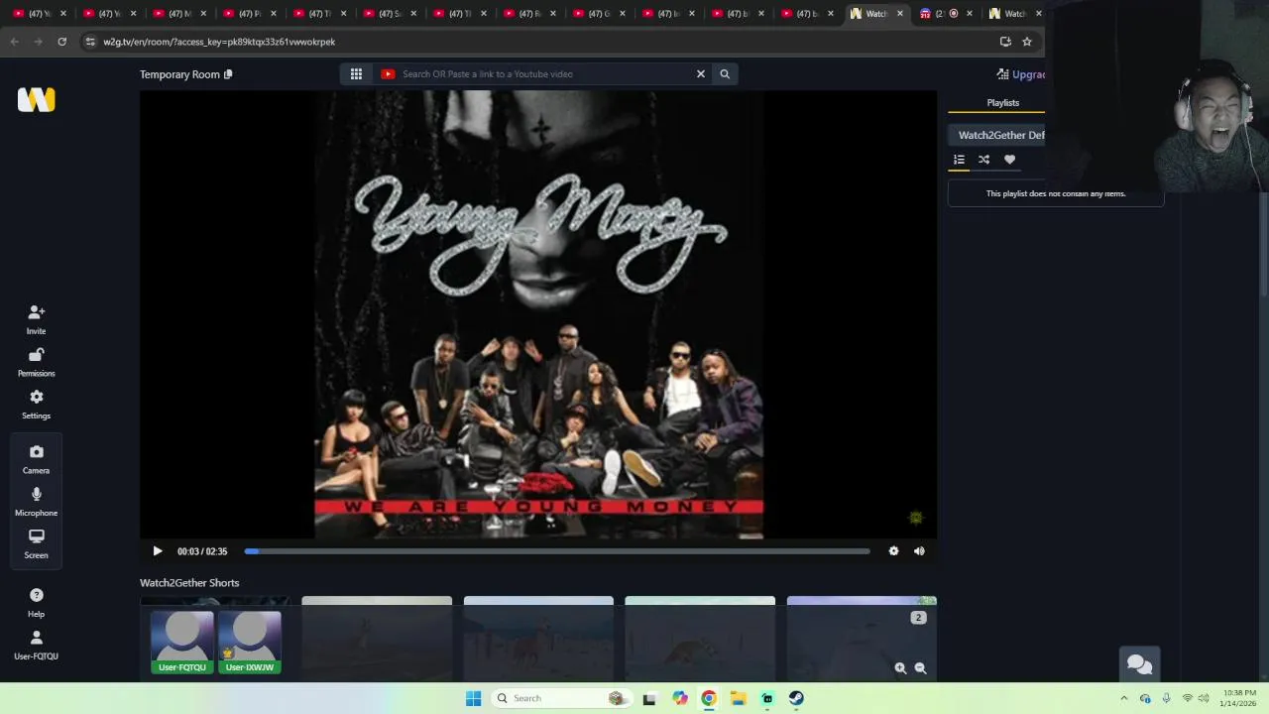This screenshot has height=714, width=1269.
Task: Click the browser address bar URL
Action: tap(219, 42)
